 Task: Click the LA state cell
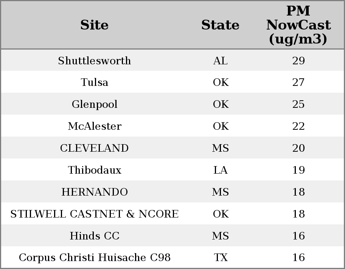(220, 170)
